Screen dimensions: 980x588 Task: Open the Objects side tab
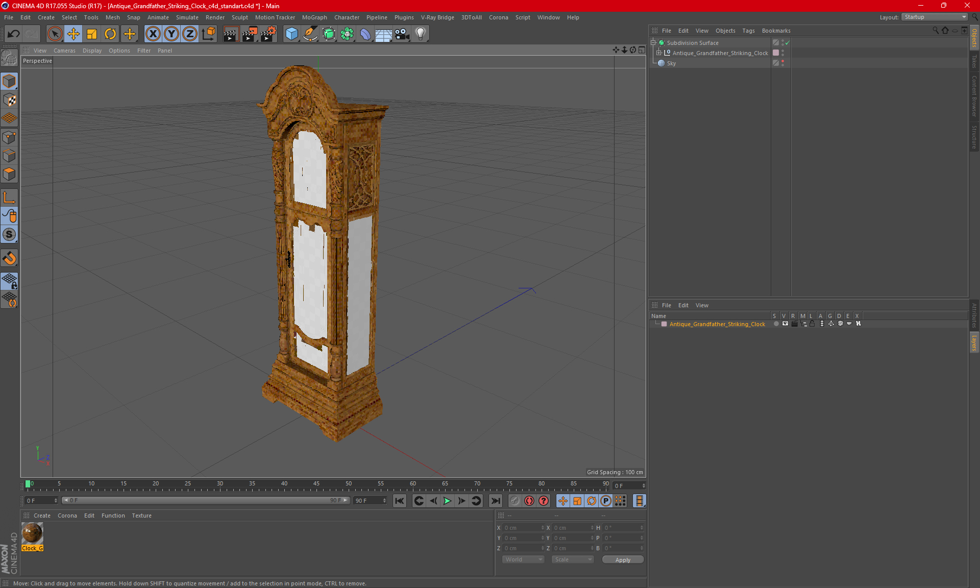[974, 37]
